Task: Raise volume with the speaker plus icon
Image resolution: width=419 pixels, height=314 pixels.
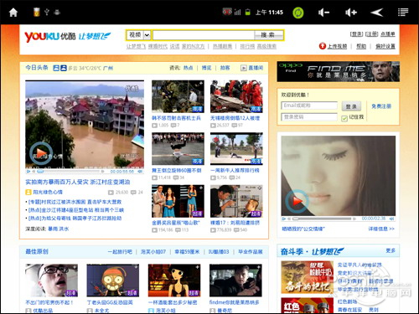Action: point(351,13)
